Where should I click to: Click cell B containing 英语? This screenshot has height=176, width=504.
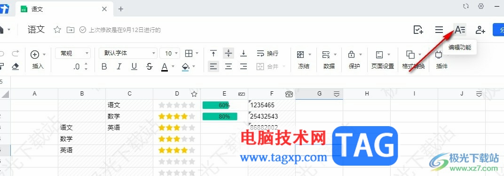point(82,150)
